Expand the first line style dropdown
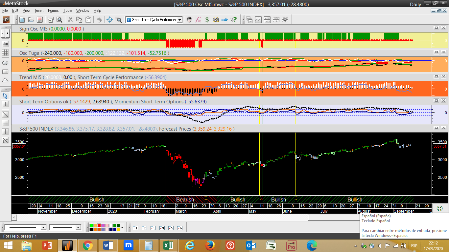The height and width of the screenshot is (252, 449). (43, 227)
